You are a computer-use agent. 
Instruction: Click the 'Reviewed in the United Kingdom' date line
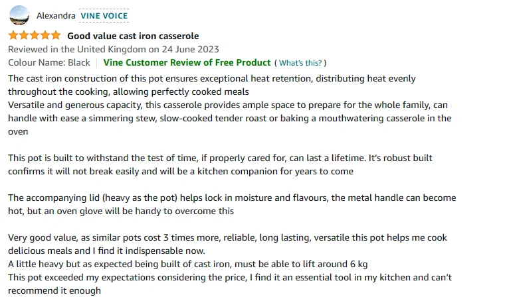coord(113,49)
